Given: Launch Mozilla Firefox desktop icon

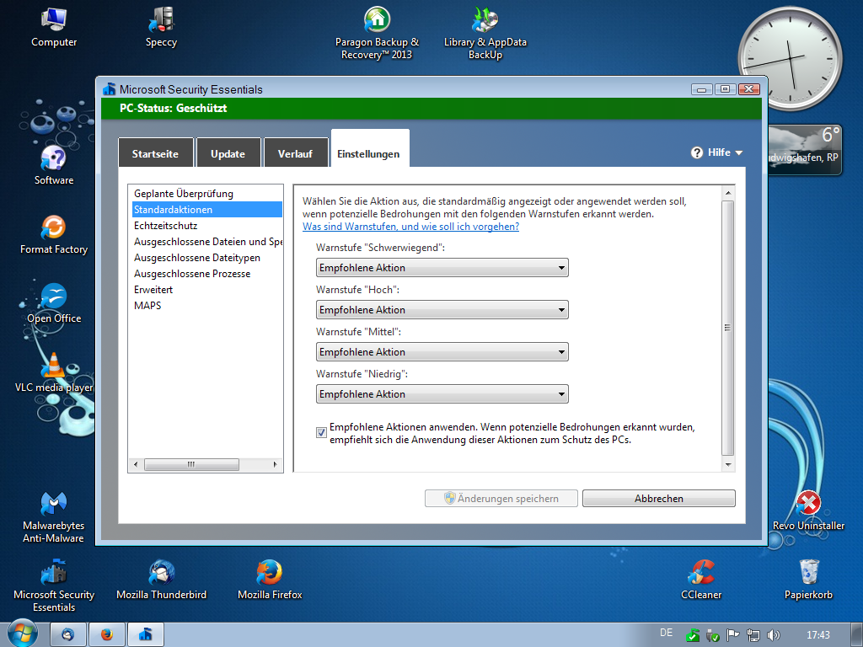Looking at the screenshot, I should pyautogui.click(x=270, y=580).
